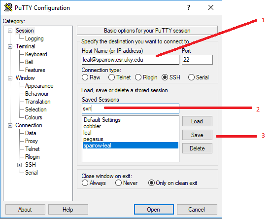Screen dimensions: 271x219
Task: Collapse the Window category node
Action: point(10,78)
